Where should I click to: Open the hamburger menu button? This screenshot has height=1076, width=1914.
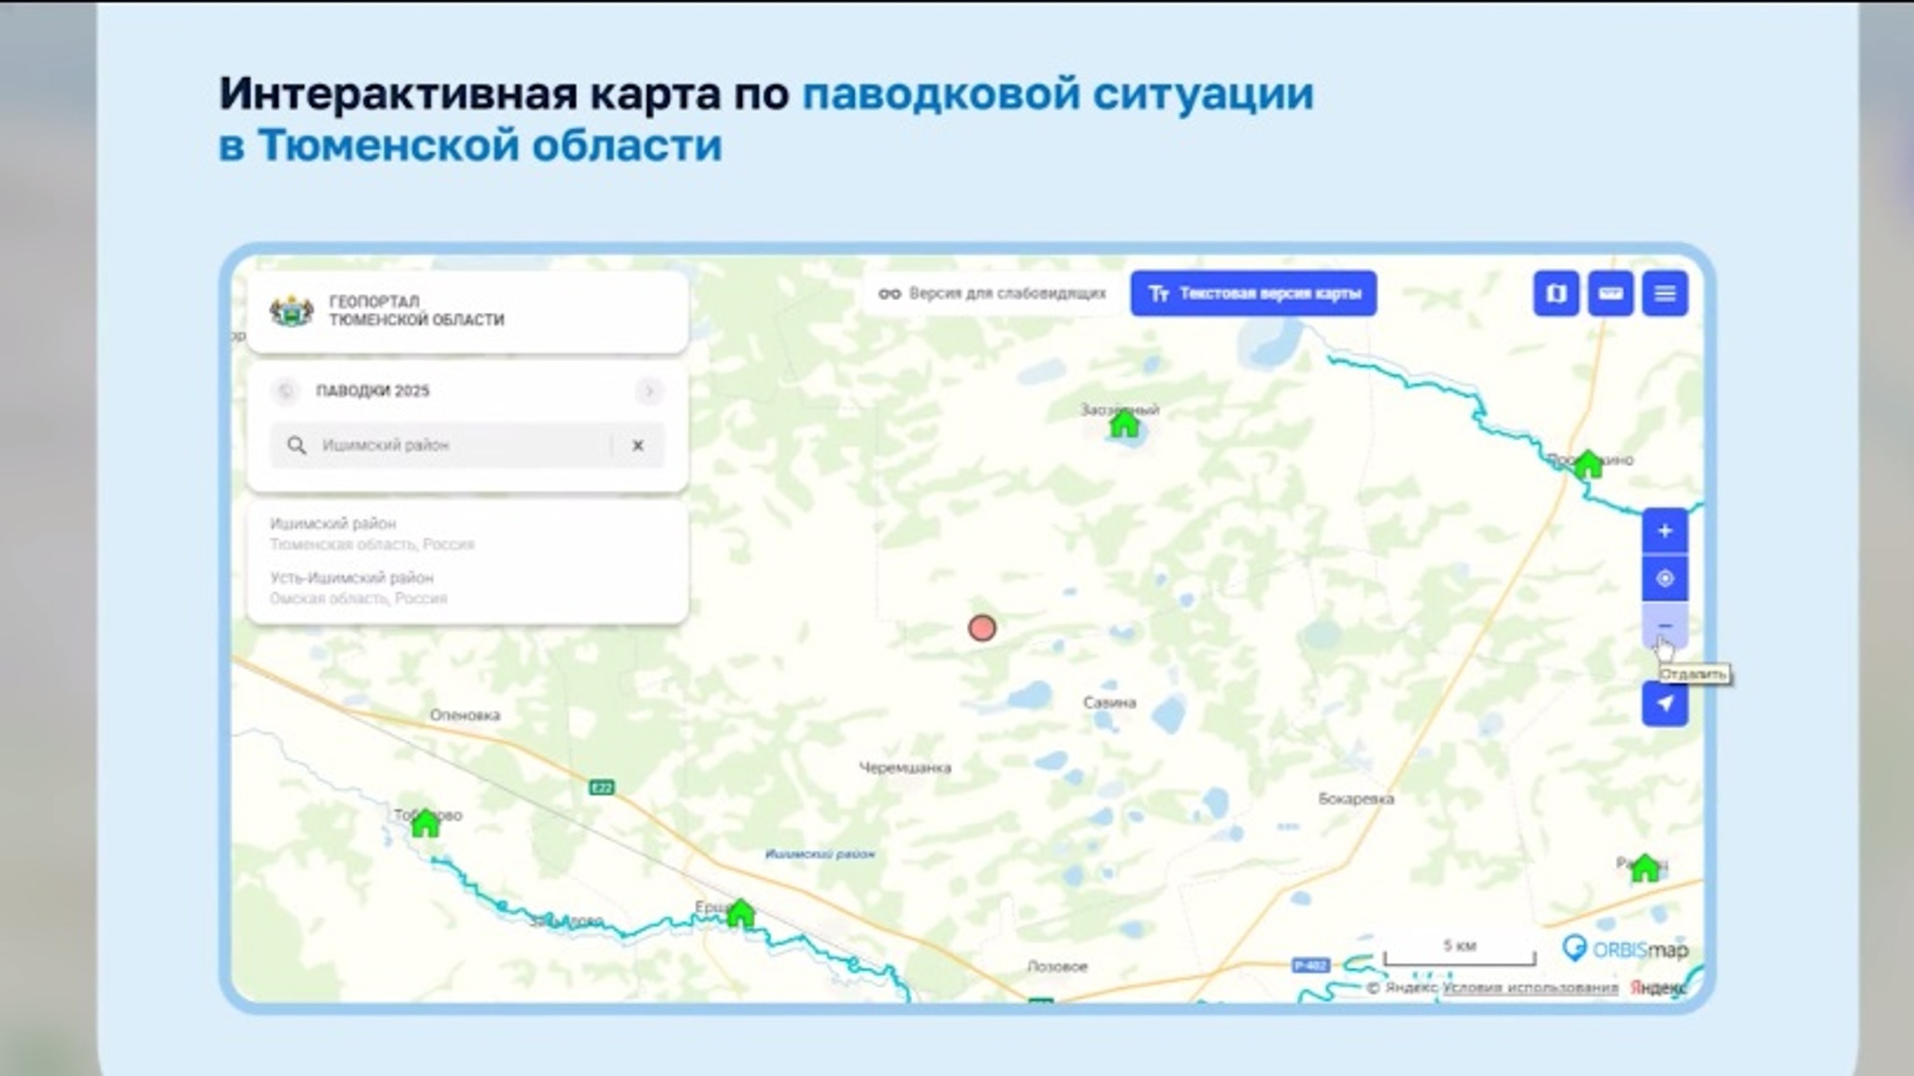click(1664, 293)
